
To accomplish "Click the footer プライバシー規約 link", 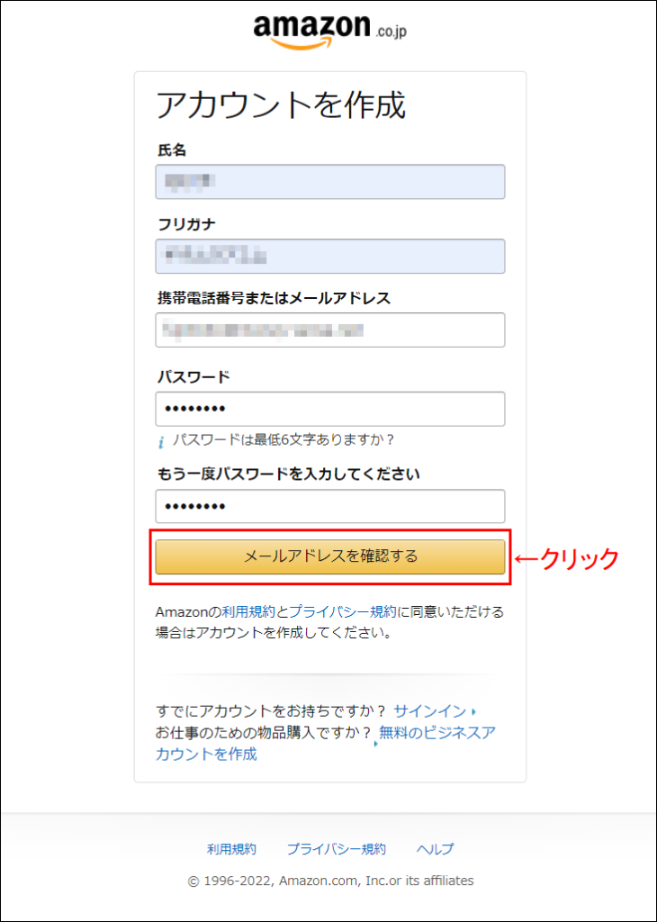I will point(336,849).
